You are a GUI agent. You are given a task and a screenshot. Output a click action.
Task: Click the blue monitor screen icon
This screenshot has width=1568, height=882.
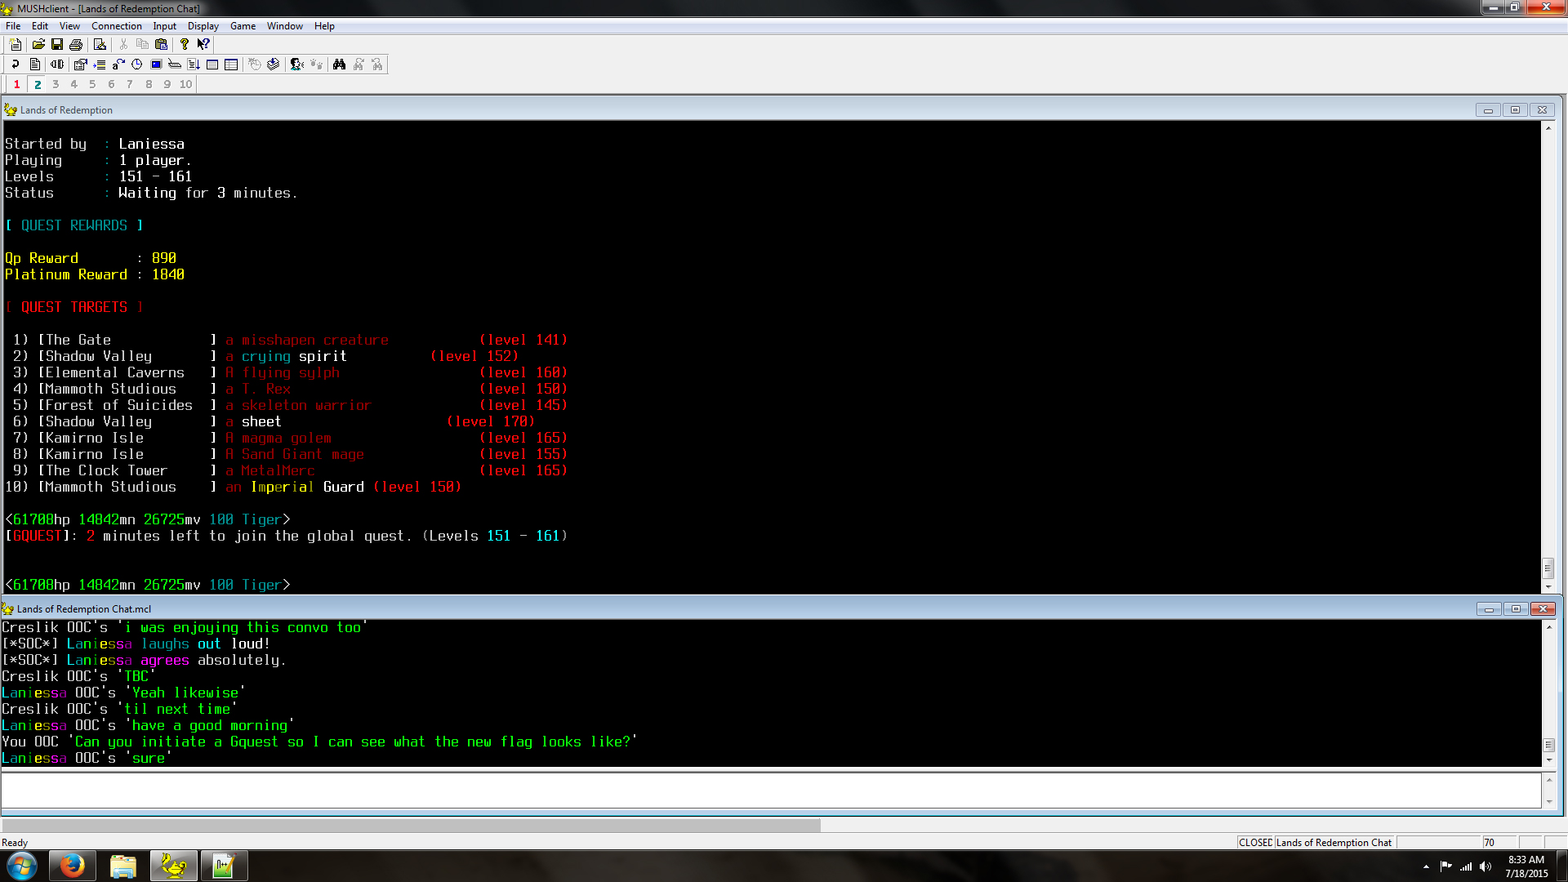click(x=156, y=65)
